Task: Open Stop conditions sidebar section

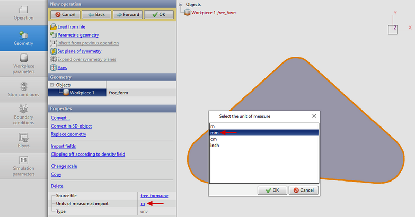Action: coord(23,89)
